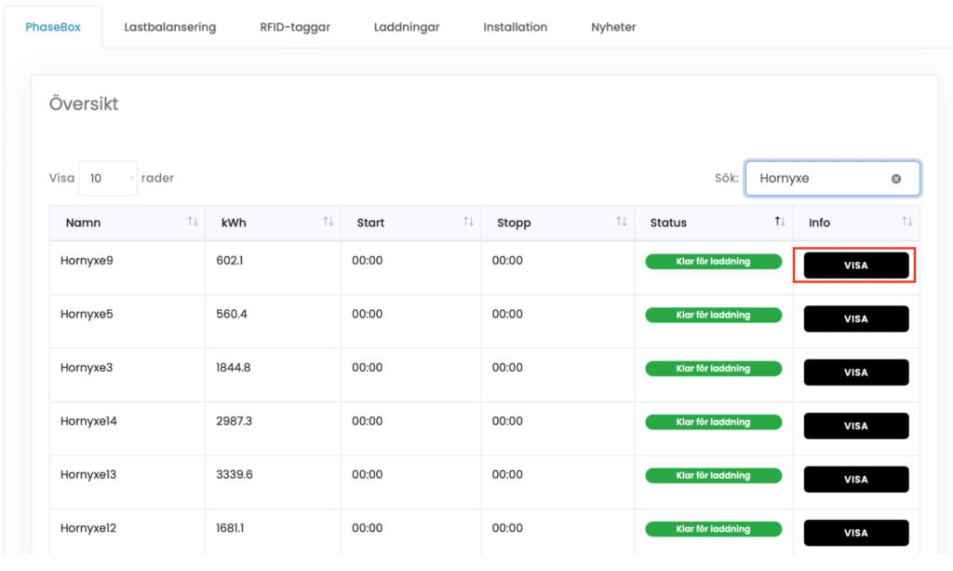Image resolution: width=953 pixels, height=571 pixels.
Task: Sort table by Info column arrows
Action: 906,222
